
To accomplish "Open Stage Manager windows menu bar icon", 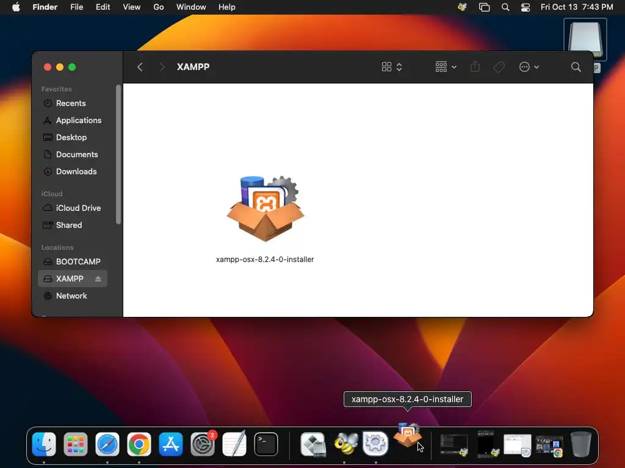I will (484, 7).
